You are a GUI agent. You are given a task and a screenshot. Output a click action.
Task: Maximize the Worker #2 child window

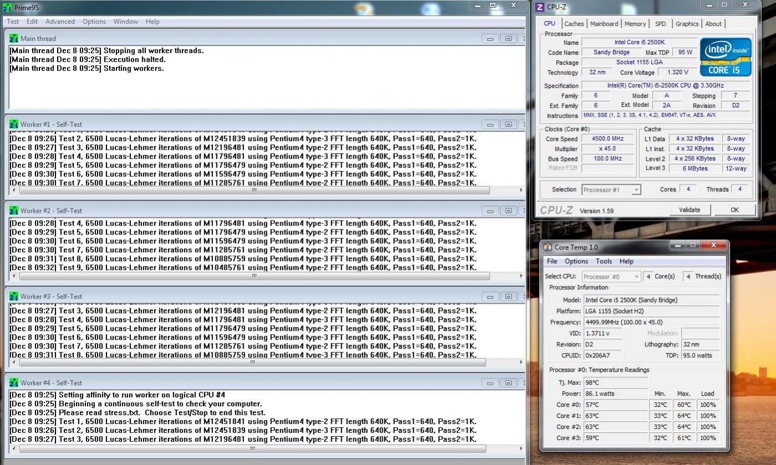tap(508, 211)
